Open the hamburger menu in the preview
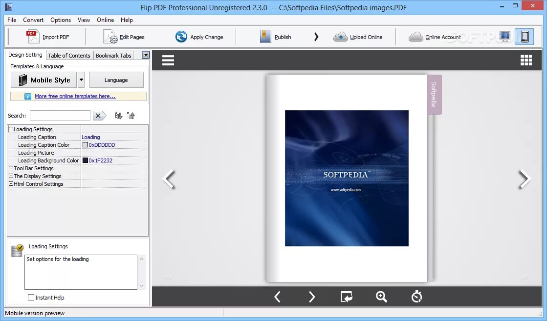The height and width of the screenshot is (321, 547). coord(168,60)
